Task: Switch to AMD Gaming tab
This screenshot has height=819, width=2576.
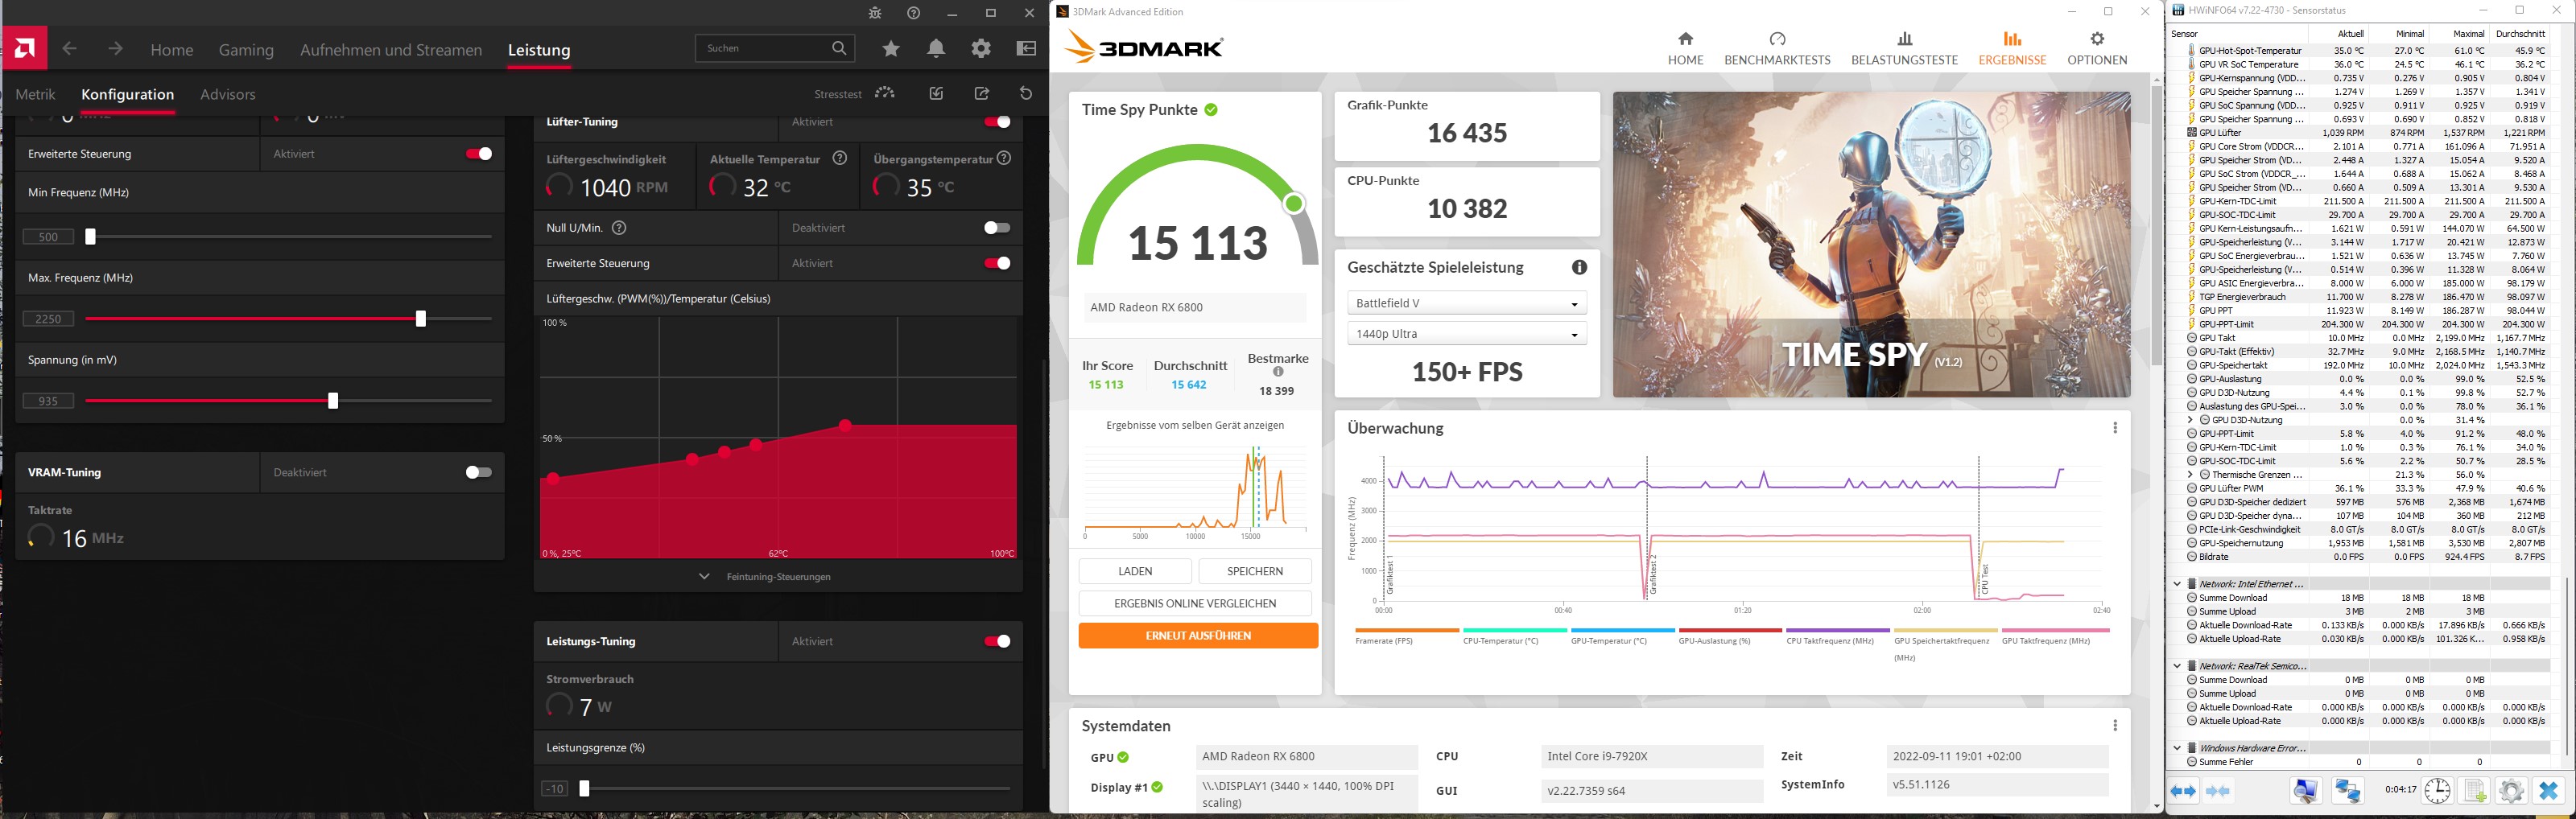Action: [x=246, y=50]
